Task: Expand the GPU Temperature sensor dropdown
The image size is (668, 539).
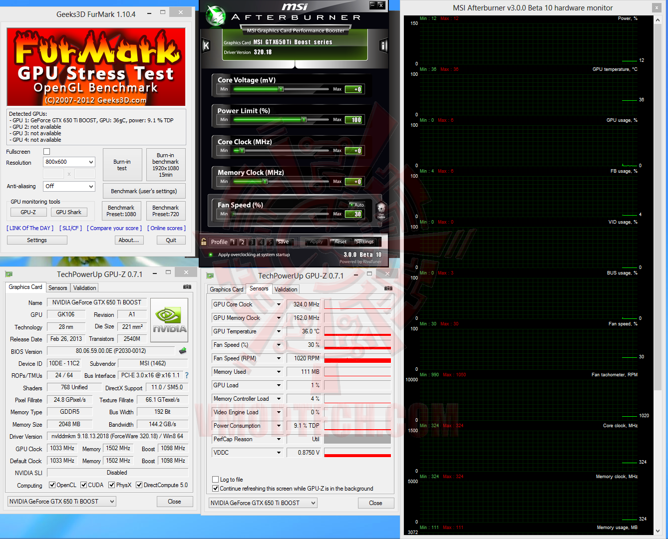Action: click(279, 331)
